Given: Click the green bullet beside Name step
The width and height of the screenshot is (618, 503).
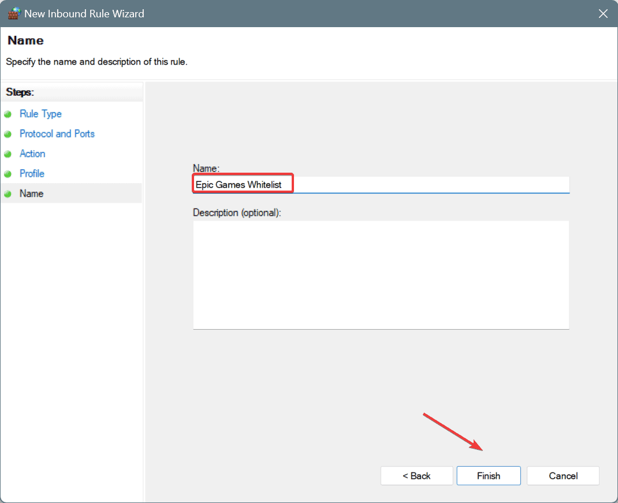Looking at the screenshot, I should 8,194.
